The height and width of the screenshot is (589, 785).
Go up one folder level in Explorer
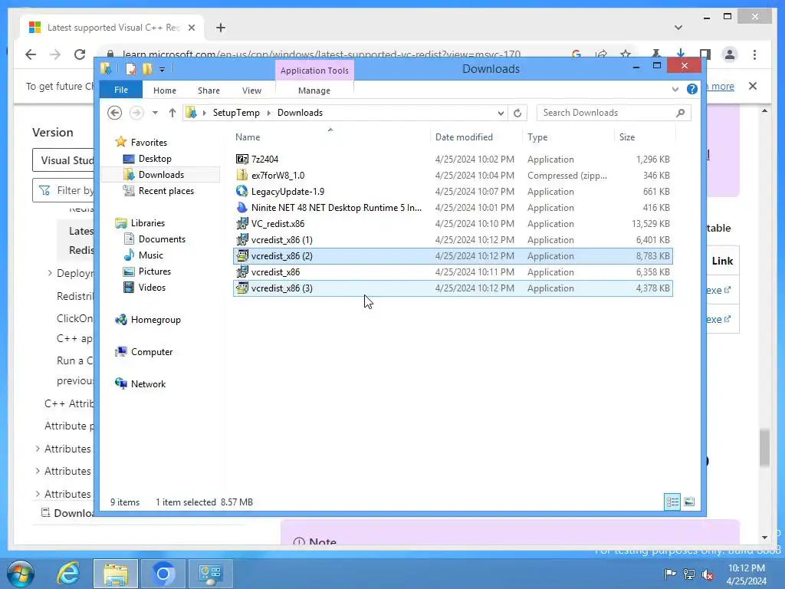click(172, 113)
